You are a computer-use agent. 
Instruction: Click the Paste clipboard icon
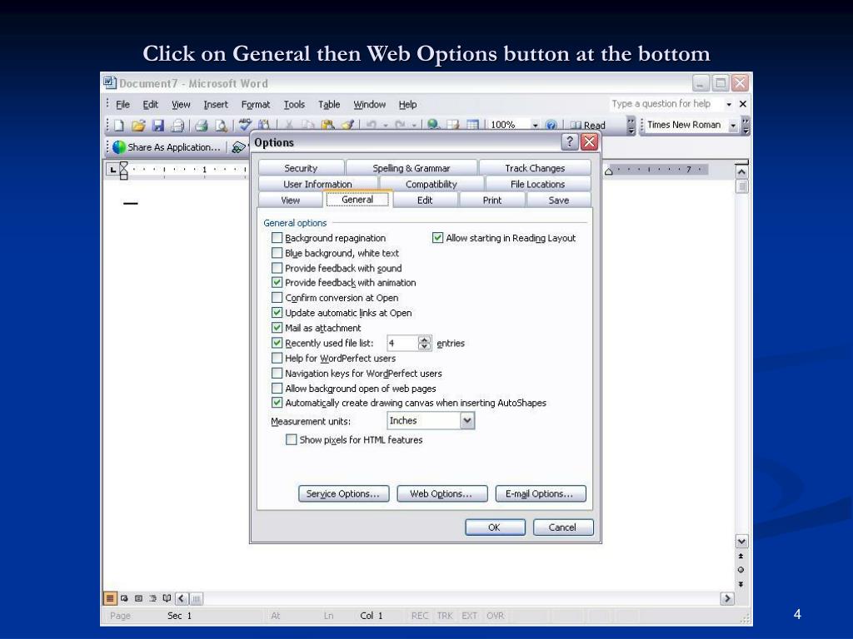click(327, 126)
